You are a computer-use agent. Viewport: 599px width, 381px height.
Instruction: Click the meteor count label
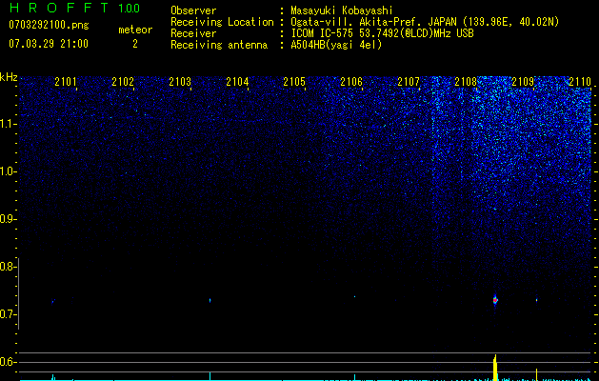pyautogui.click(x=135, y=30)
